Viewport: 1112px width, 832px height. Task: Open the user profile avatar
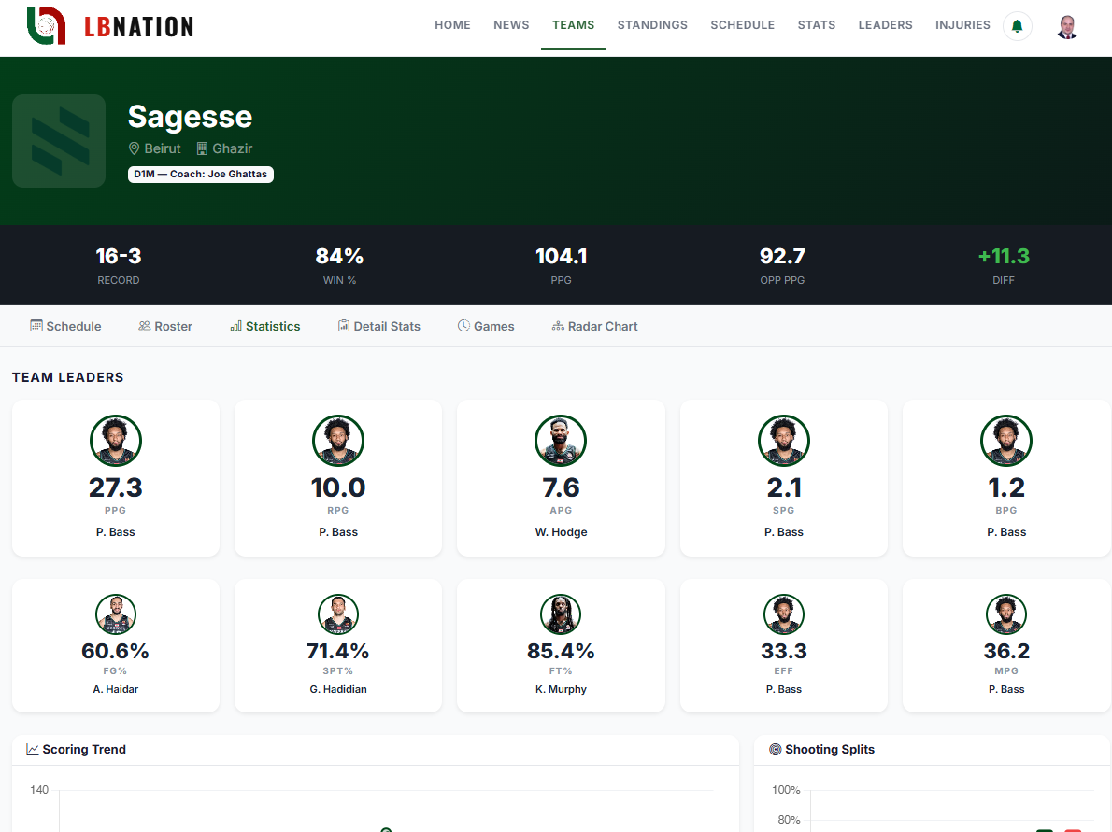(x=1067, y=26)
